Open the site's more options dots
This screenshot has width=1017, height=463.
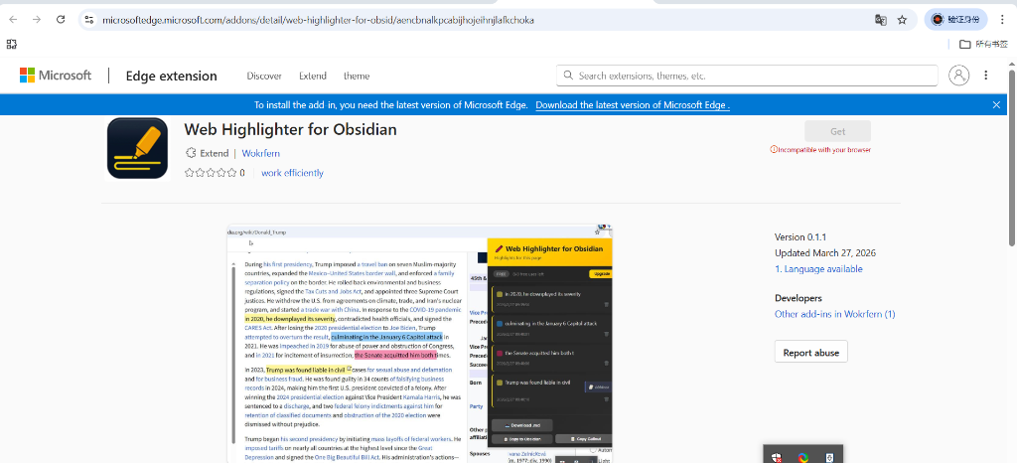tap(986, 76)
